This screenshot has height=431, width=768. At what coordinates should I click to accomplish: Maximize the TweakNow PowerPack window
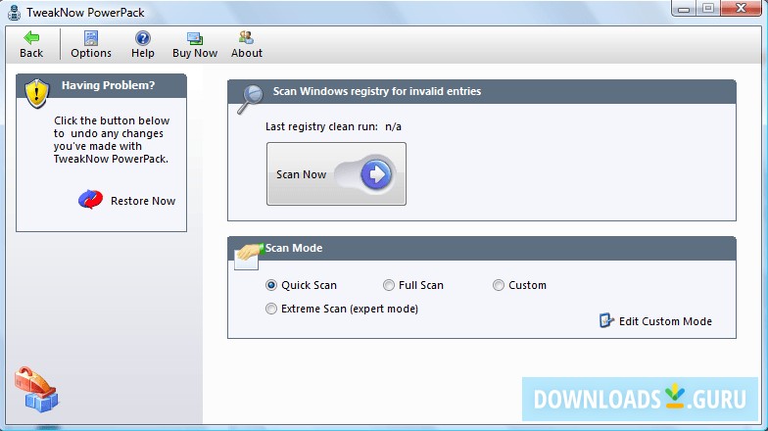pyautogui.click(x=707, y=9)
